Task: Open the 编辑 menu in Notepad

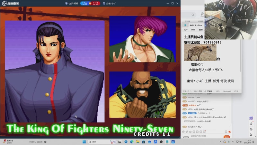Action: 193,30
